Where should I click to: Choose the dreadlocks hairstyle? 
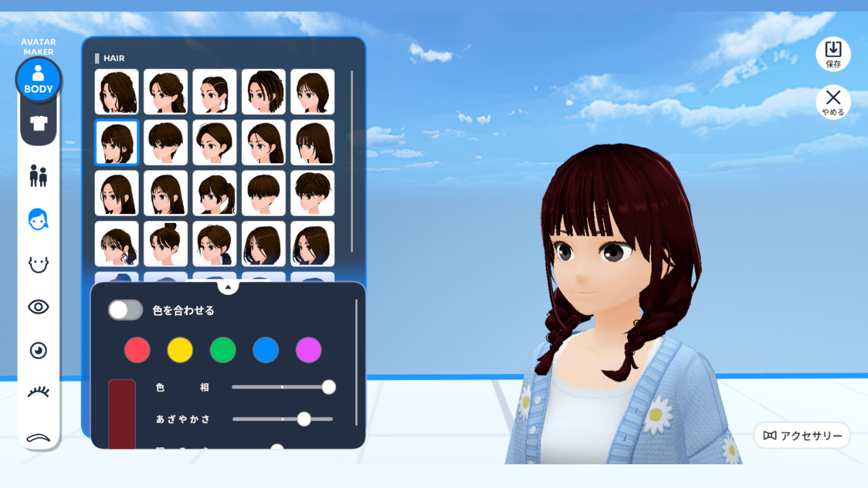point(264,91)
